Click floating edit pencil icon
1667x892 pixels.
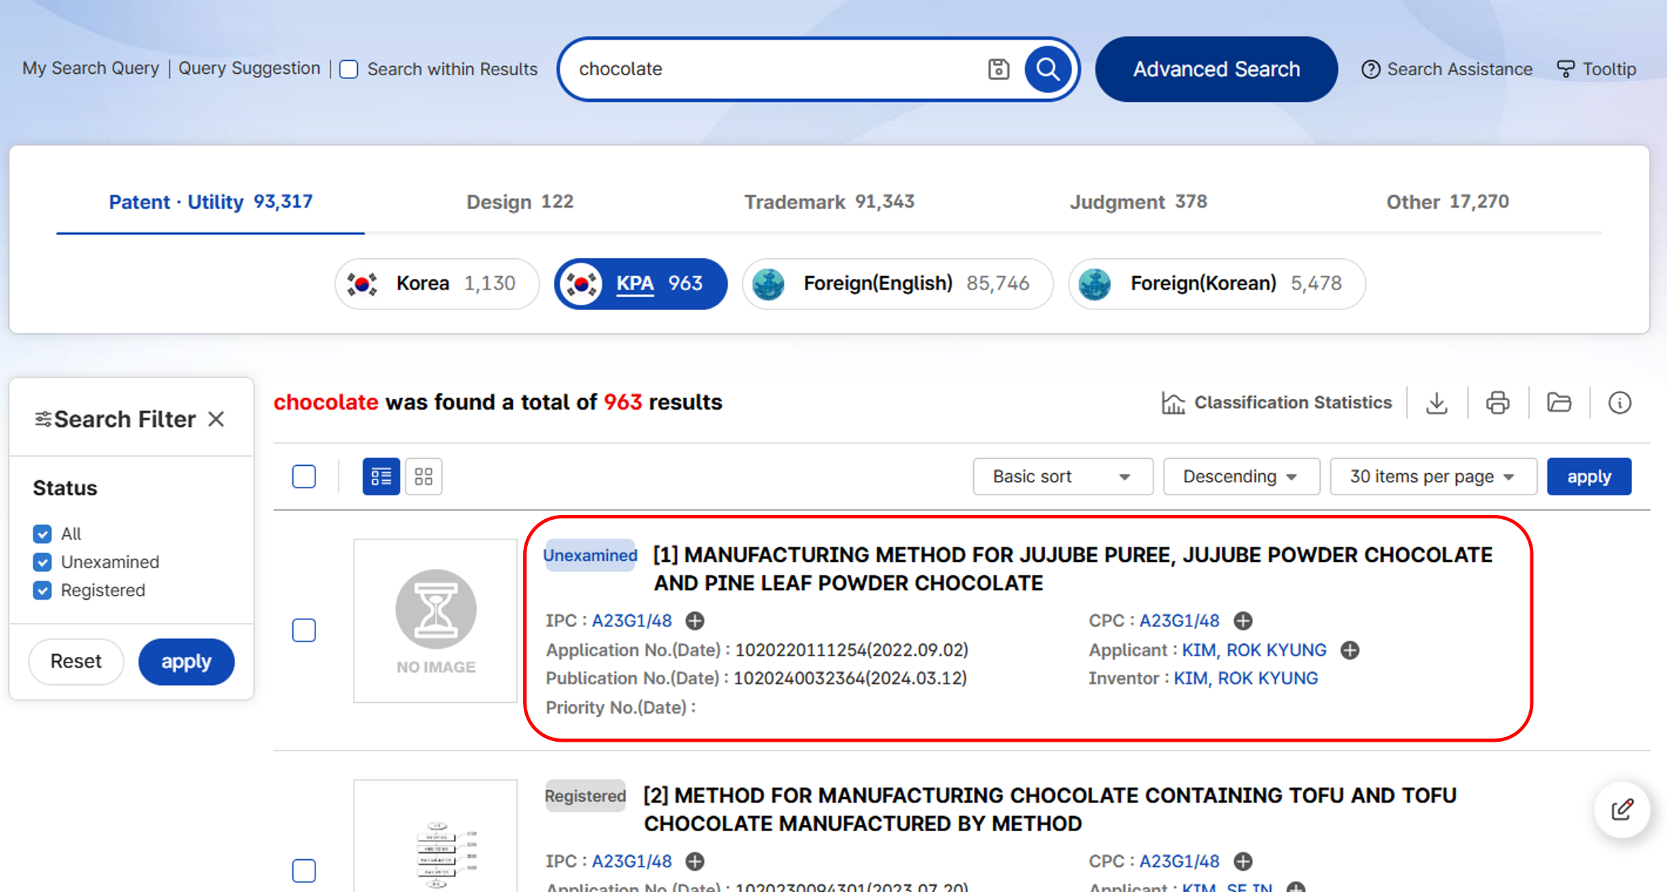(x=1622, y=810)
